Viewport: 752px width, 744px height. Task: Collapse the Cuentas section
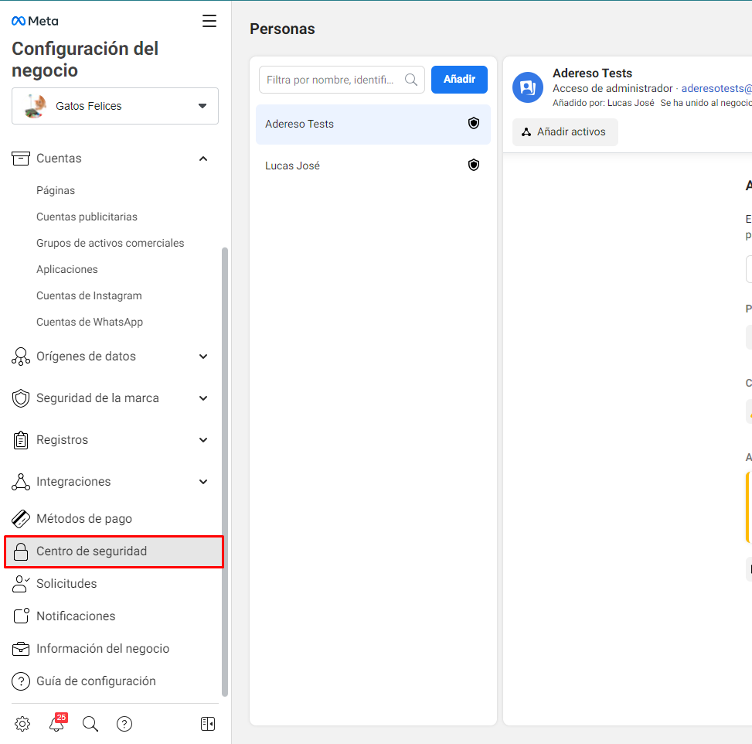click(203, 159)
